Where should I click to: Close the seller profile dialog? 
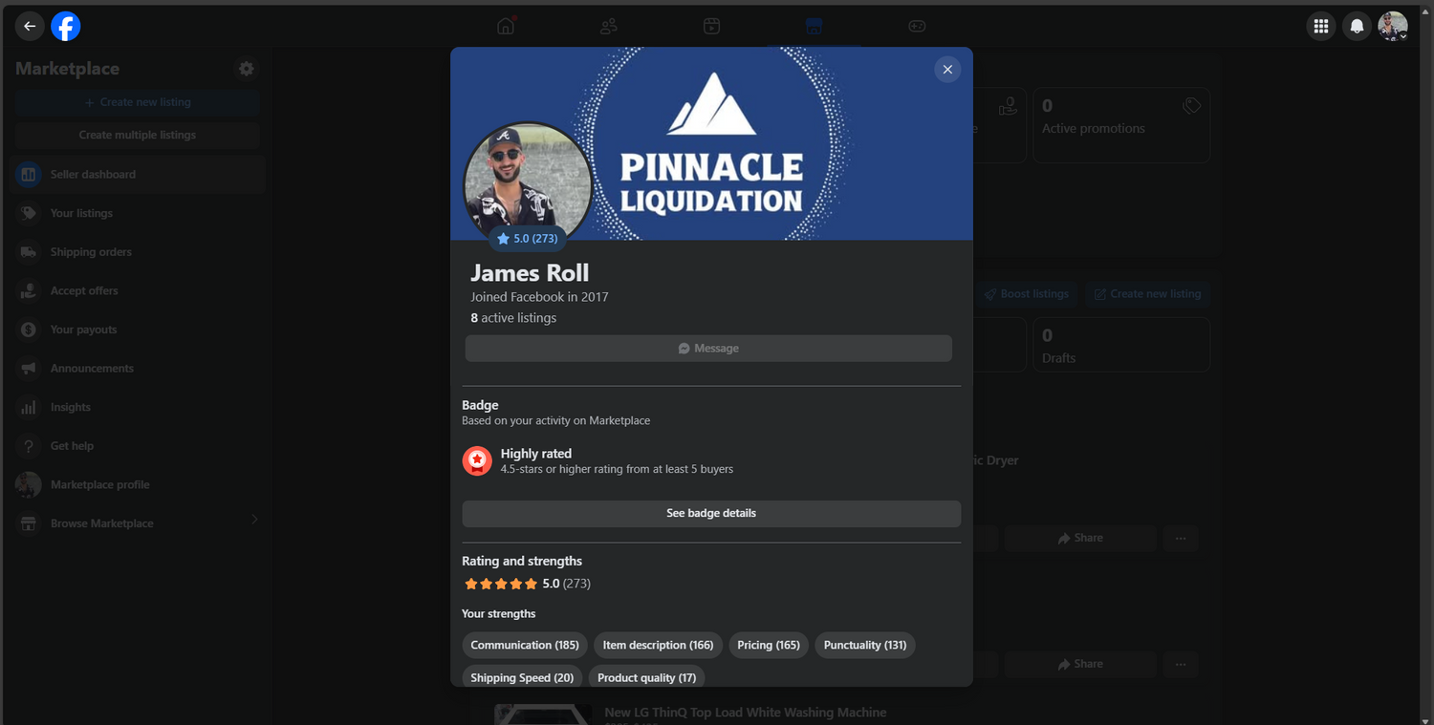(x=946, y=70)
